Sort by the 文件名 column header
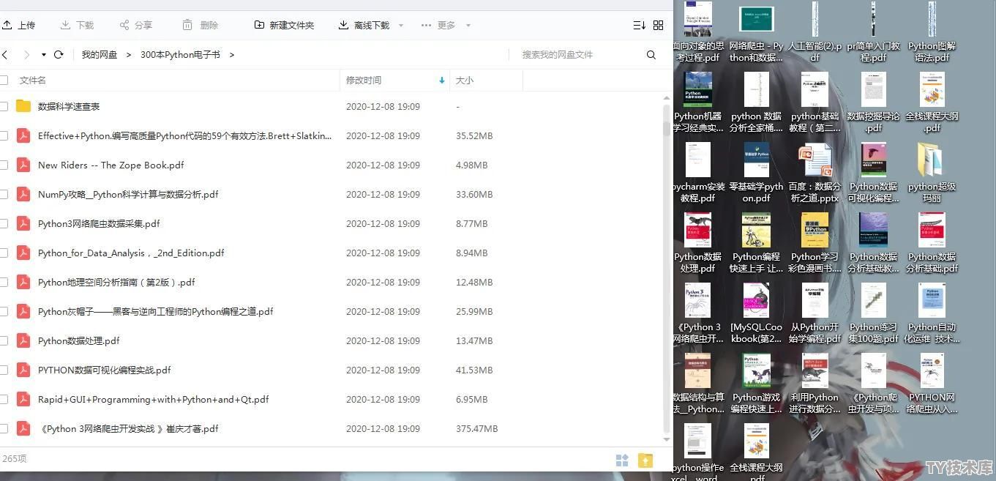Image resolution: width=996 pixels, height=481 pixels. 33,81
